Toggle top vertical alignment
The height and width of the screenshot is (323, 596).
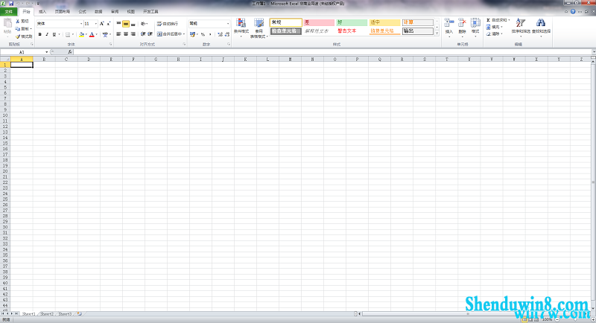pyautogui.click(x=118, y=24)
